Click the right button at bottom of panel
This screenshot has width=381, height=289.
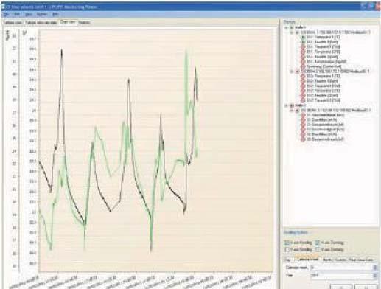(366, 287)
